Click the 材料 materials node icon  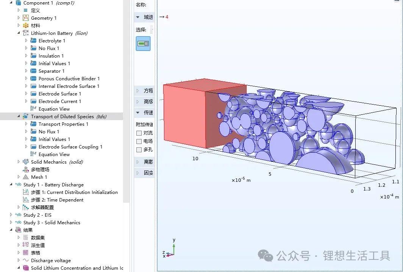[26, 25]
